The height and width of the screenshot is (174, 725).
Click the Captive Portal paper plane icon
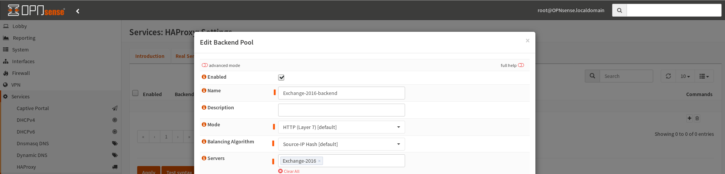pyautogui.click(x=115, y=108)
